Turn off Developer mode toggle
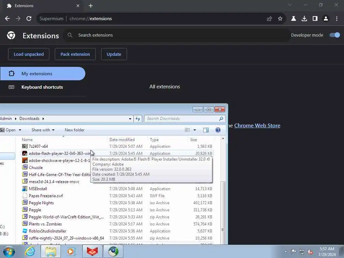This screenshot has height=258, width=344. click(335, 35)
